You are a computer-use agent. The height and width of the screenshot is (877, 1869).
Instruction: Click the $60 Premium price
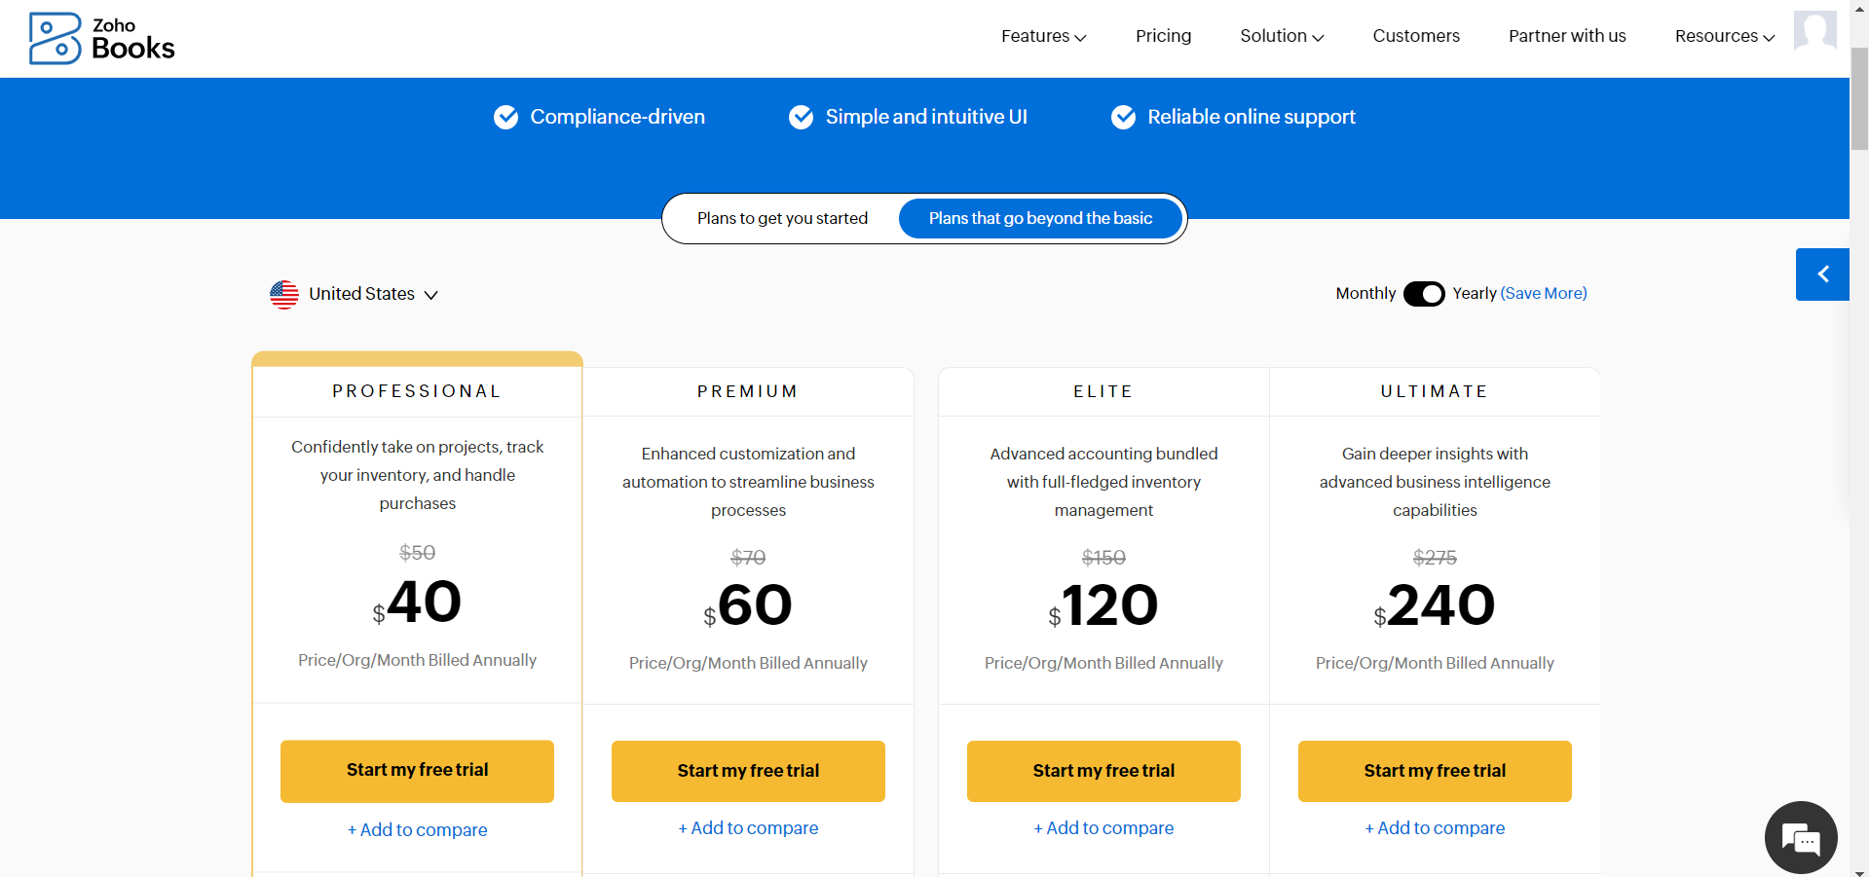tap(748, 605)
